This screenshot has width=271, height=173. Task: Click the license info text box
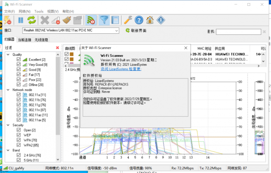[135, 97]
